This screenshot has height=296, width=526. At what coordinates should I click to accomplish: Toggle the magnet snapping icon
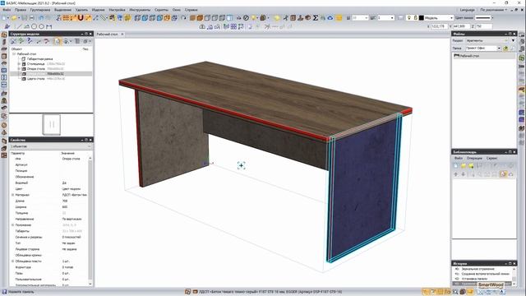click(x=81, y=18)
